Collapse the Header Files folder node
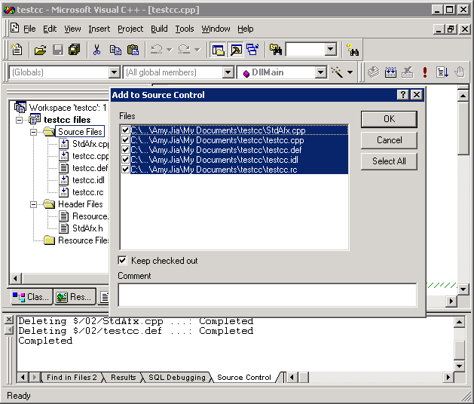This screenshot has height=404, width=474. tap(34, 204)
